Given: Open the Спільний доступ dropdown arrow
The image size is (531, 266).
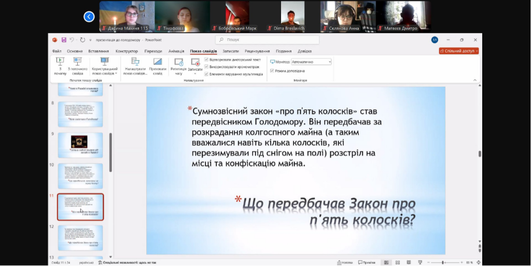Looking at the screenshot, I should (477, 51).
